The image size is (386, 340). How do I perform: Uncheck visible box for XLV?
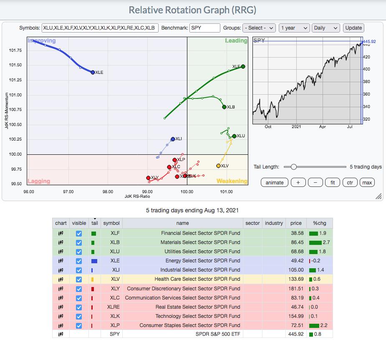click(x=79, y=280)
